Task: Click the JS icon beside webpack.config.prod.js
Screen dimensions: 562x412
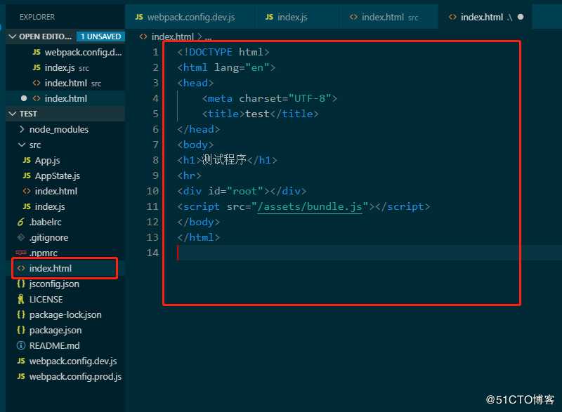Action: [21, 376]
